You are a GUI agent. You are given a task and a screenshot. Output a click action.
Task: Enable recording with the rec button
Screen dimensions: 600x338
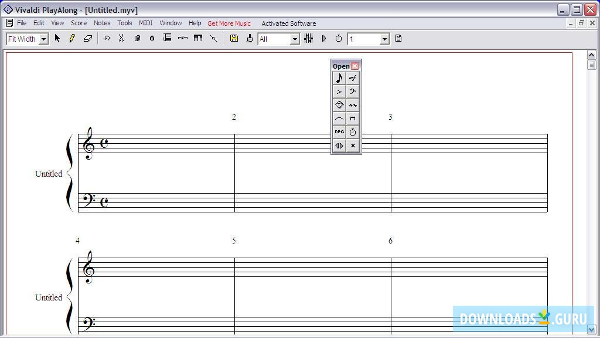pyautogui.click(x=339, y=131)
